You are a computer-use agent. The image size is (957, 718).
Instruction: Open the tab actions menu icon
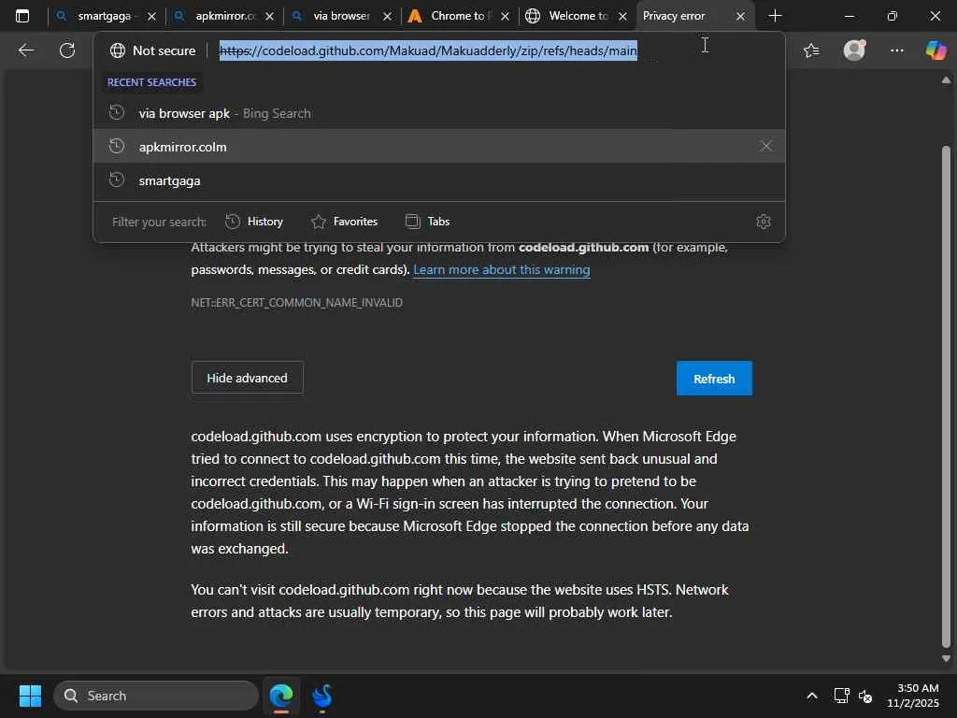[x=22, y=16]
